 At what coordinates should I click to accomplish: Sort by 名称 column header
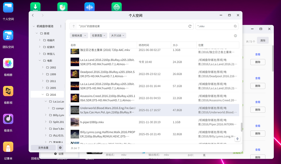(103, 45)
